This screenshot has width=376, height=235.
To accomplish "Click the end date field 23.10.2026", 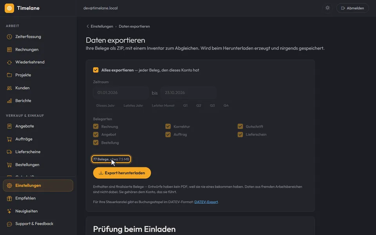I will coord(188,93).
